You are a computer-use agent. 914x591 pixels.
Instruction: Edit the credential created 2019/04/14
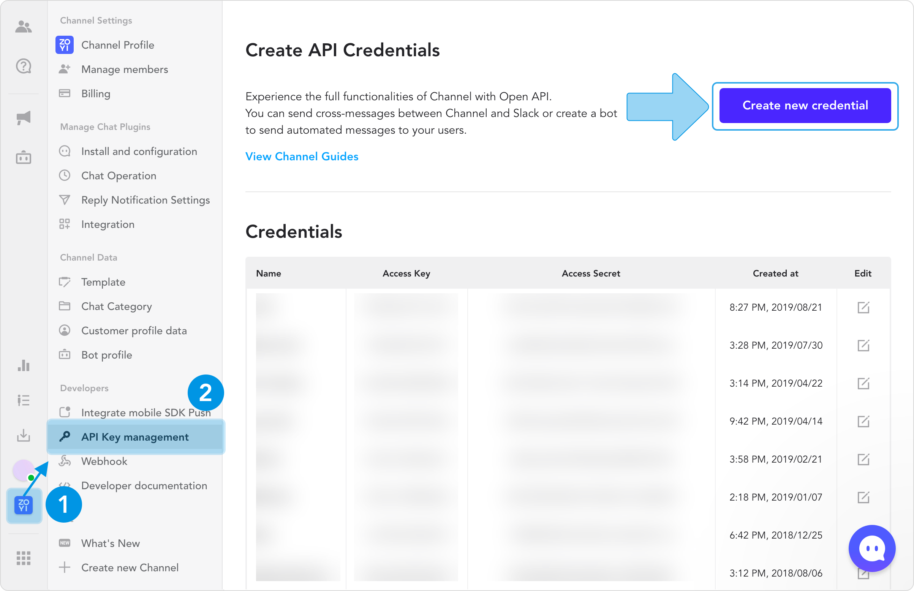863,421
